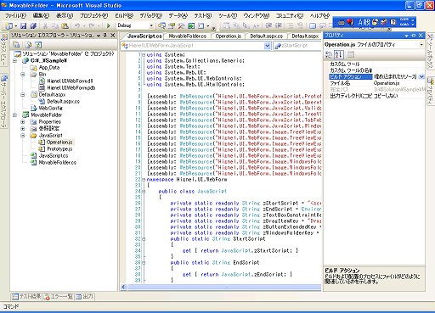Click the Properties panel Categorized view icon
Image resolution: width=435 pixels, height=313 pixels.
click(329, 54)
